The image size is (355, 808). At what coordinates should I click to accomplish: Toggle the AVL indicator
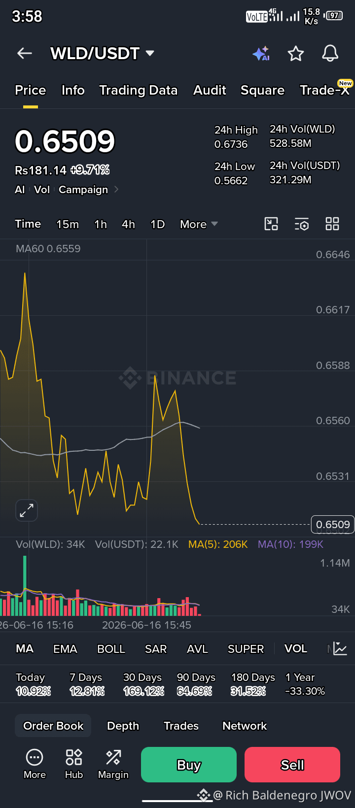click(x=197, y=649)
